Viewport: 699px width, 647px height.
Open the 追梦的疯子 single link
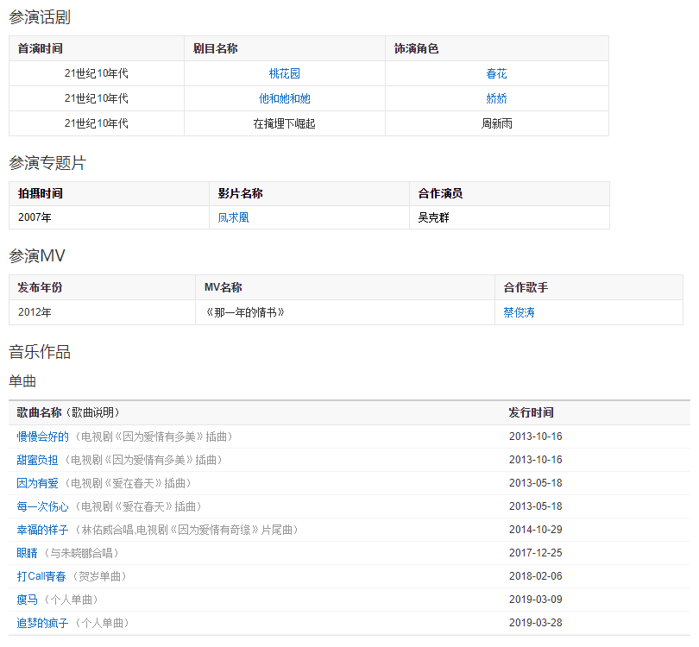click(x=42, y=623)
